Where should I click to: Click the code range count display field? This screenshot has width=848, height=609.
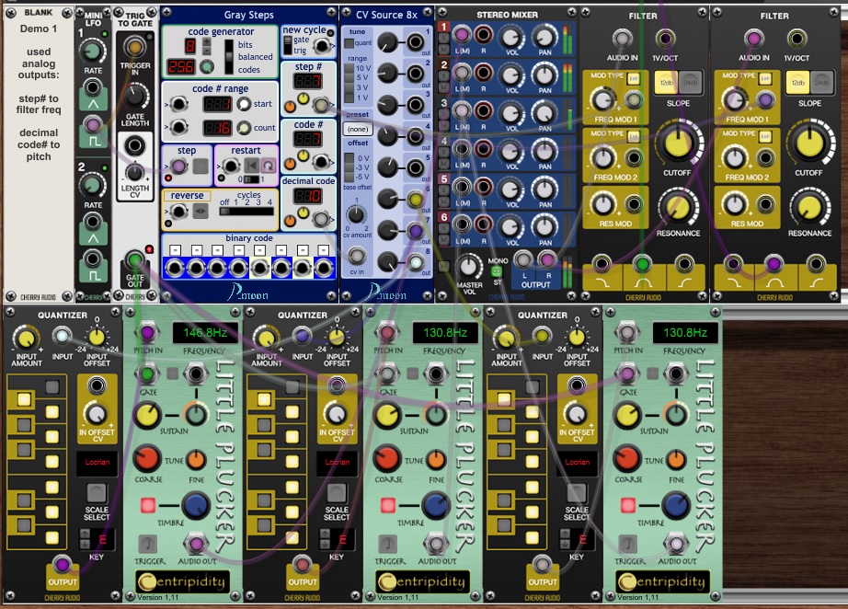pyautogui.click(x=217, y=128)
